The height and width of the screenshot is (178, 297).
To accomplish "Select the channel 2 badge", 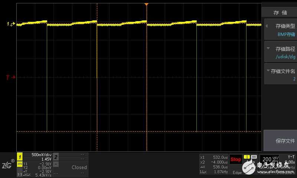I will [56, 157].
